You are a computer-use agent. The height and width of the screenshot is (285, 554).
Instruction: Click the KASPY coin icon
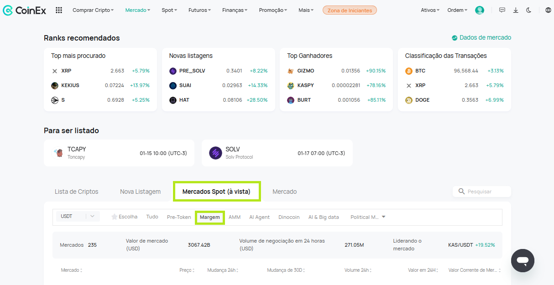click(291, 86)
